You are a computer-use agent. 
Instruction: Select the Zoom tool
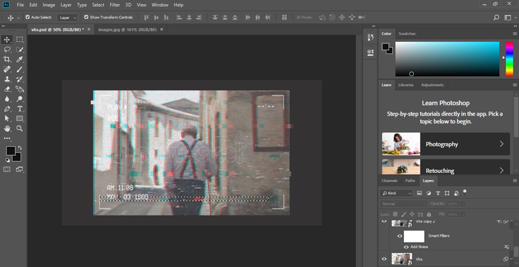(20, 128)
